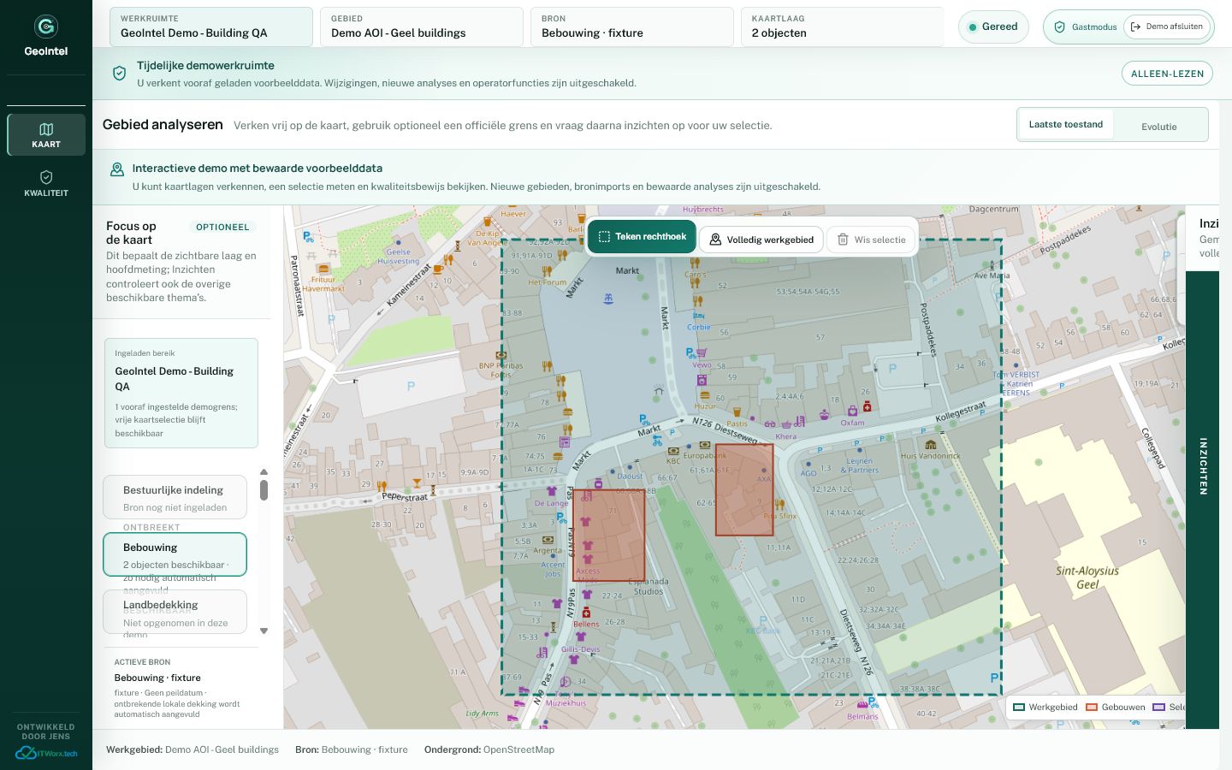1232x770 pixels.
Task: Activate the Teken rechthoek tool
Action: tap(642, 236)
